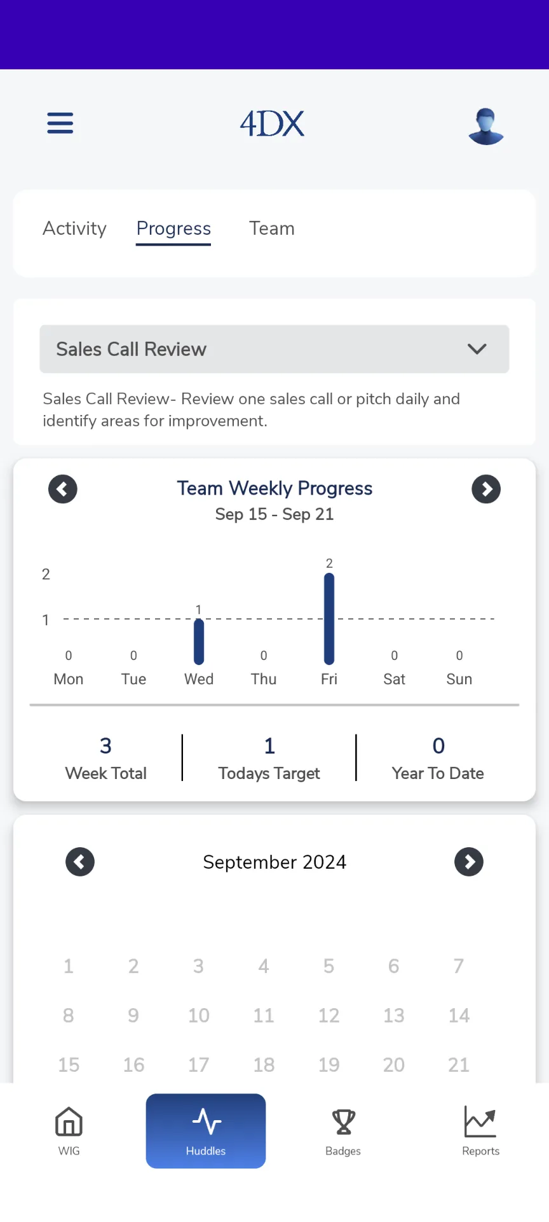Open the user profile avatar
The image size is (549, 1222).
click(x=486, y=126)
